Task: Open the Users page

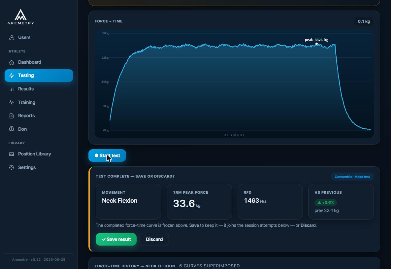Action: [x=39, y=37]
